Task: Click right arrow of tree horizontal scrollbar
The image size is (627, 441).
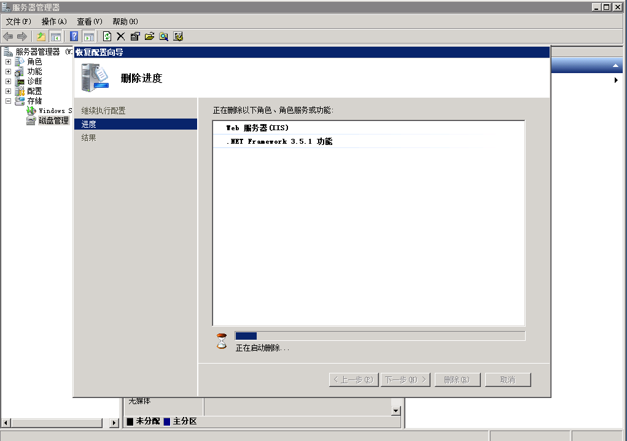Action: (114, 423)
